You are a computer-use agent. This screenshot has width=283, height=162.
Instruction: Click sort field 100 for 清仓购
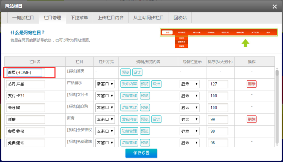(218, 108)
